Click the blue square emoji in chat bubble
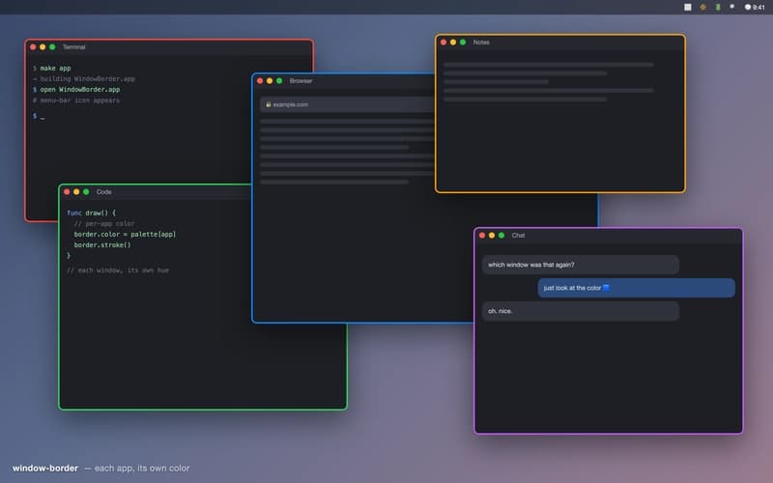The height and width of the screenshot is (483, 773). coord(607,288)
